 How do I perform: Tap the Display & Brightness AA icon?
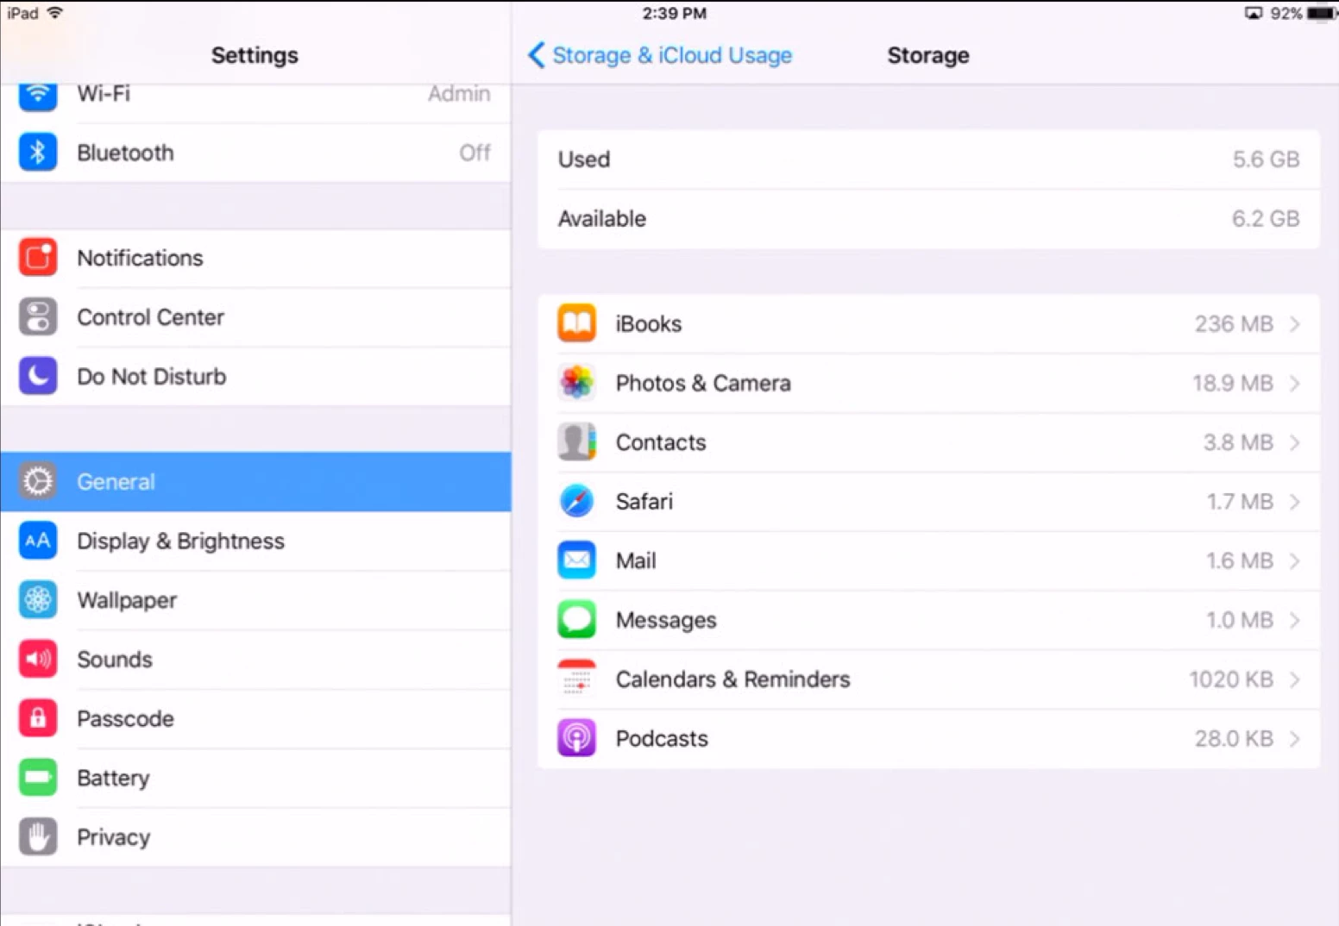pos(38,541)
